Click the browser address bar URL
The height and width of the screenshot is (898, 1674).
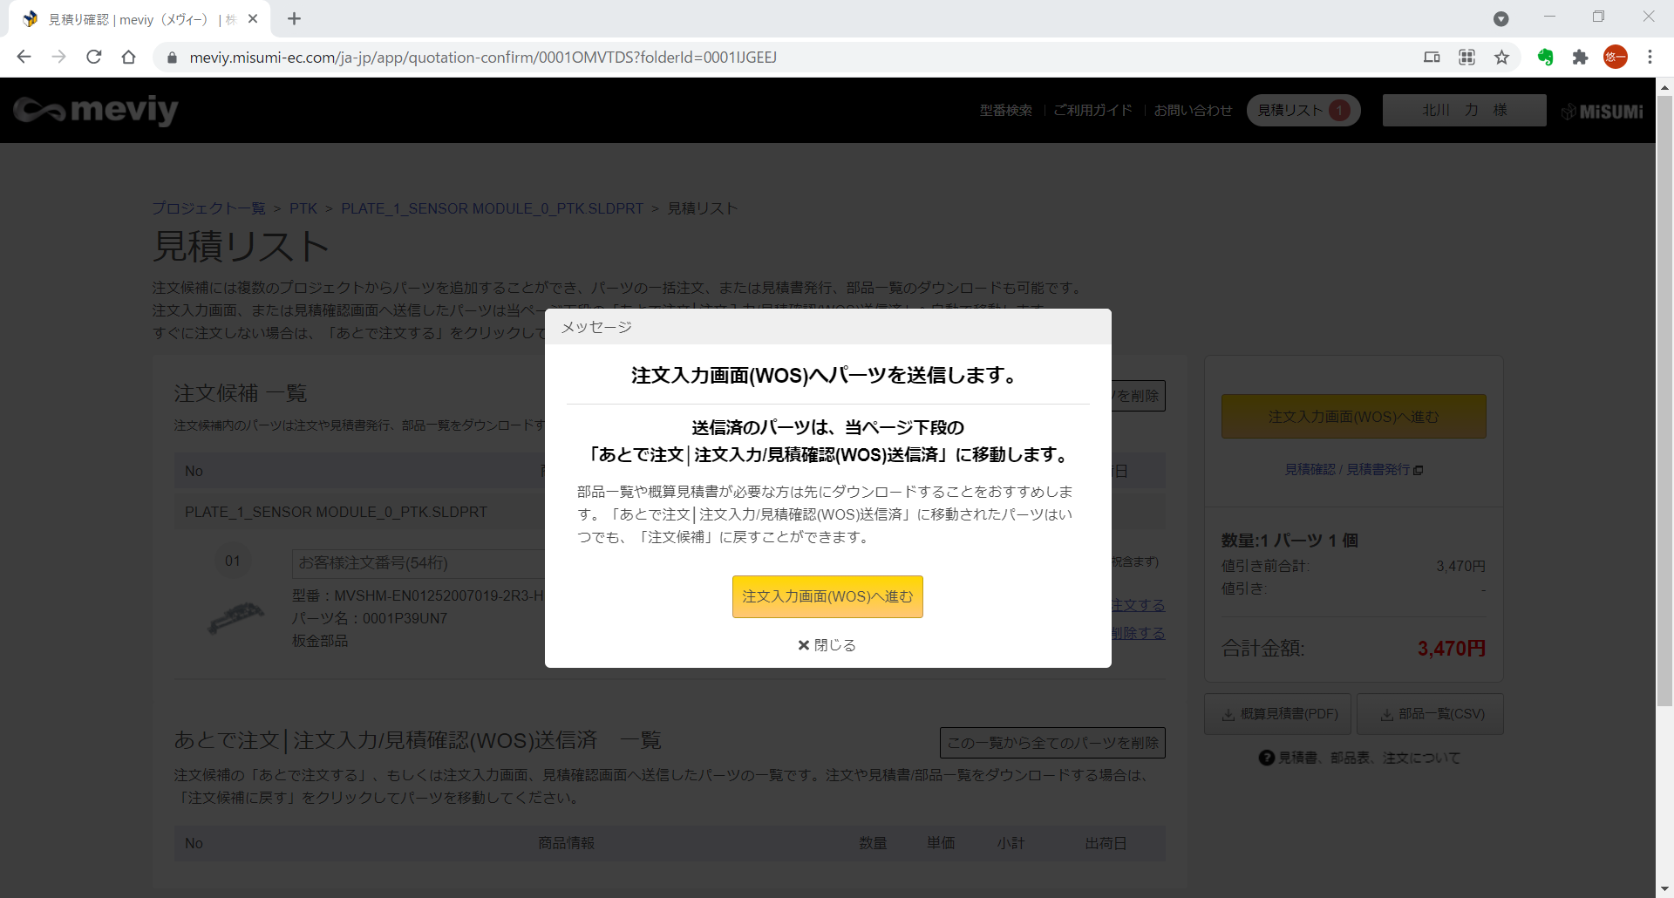[483, 58]
